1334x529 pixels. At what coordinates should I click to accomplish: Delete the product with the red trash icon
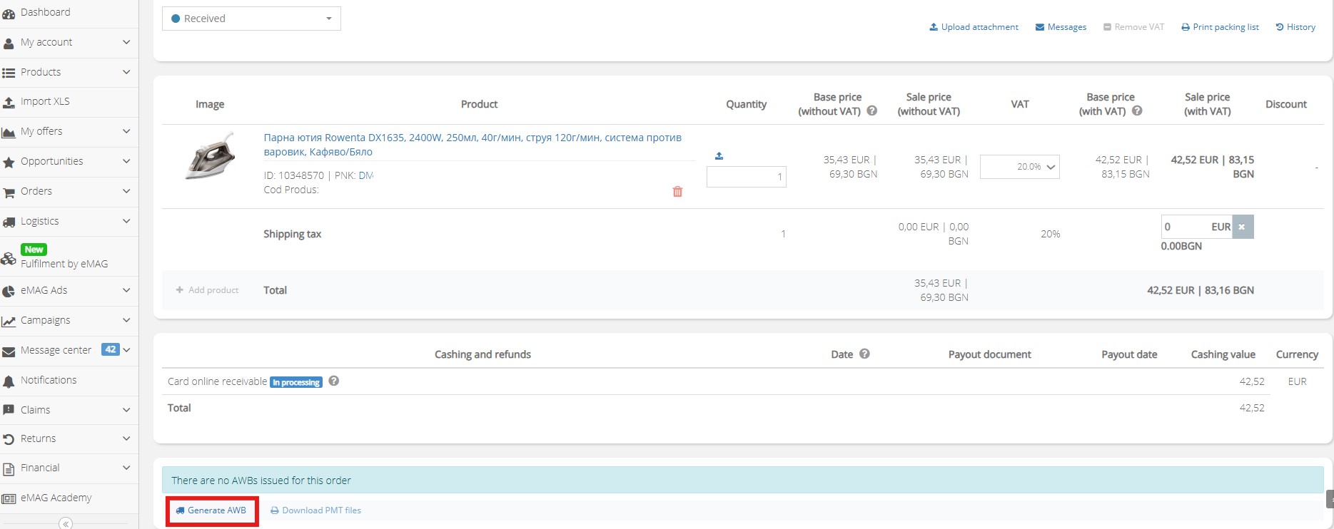[x=677, y=191]
